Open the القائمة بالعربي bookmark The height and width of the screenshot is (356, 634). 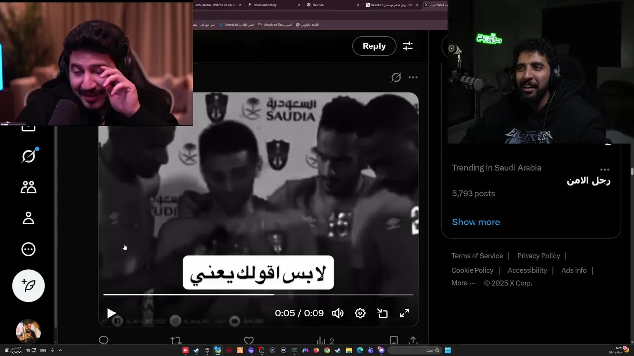[x=308, y=24]
